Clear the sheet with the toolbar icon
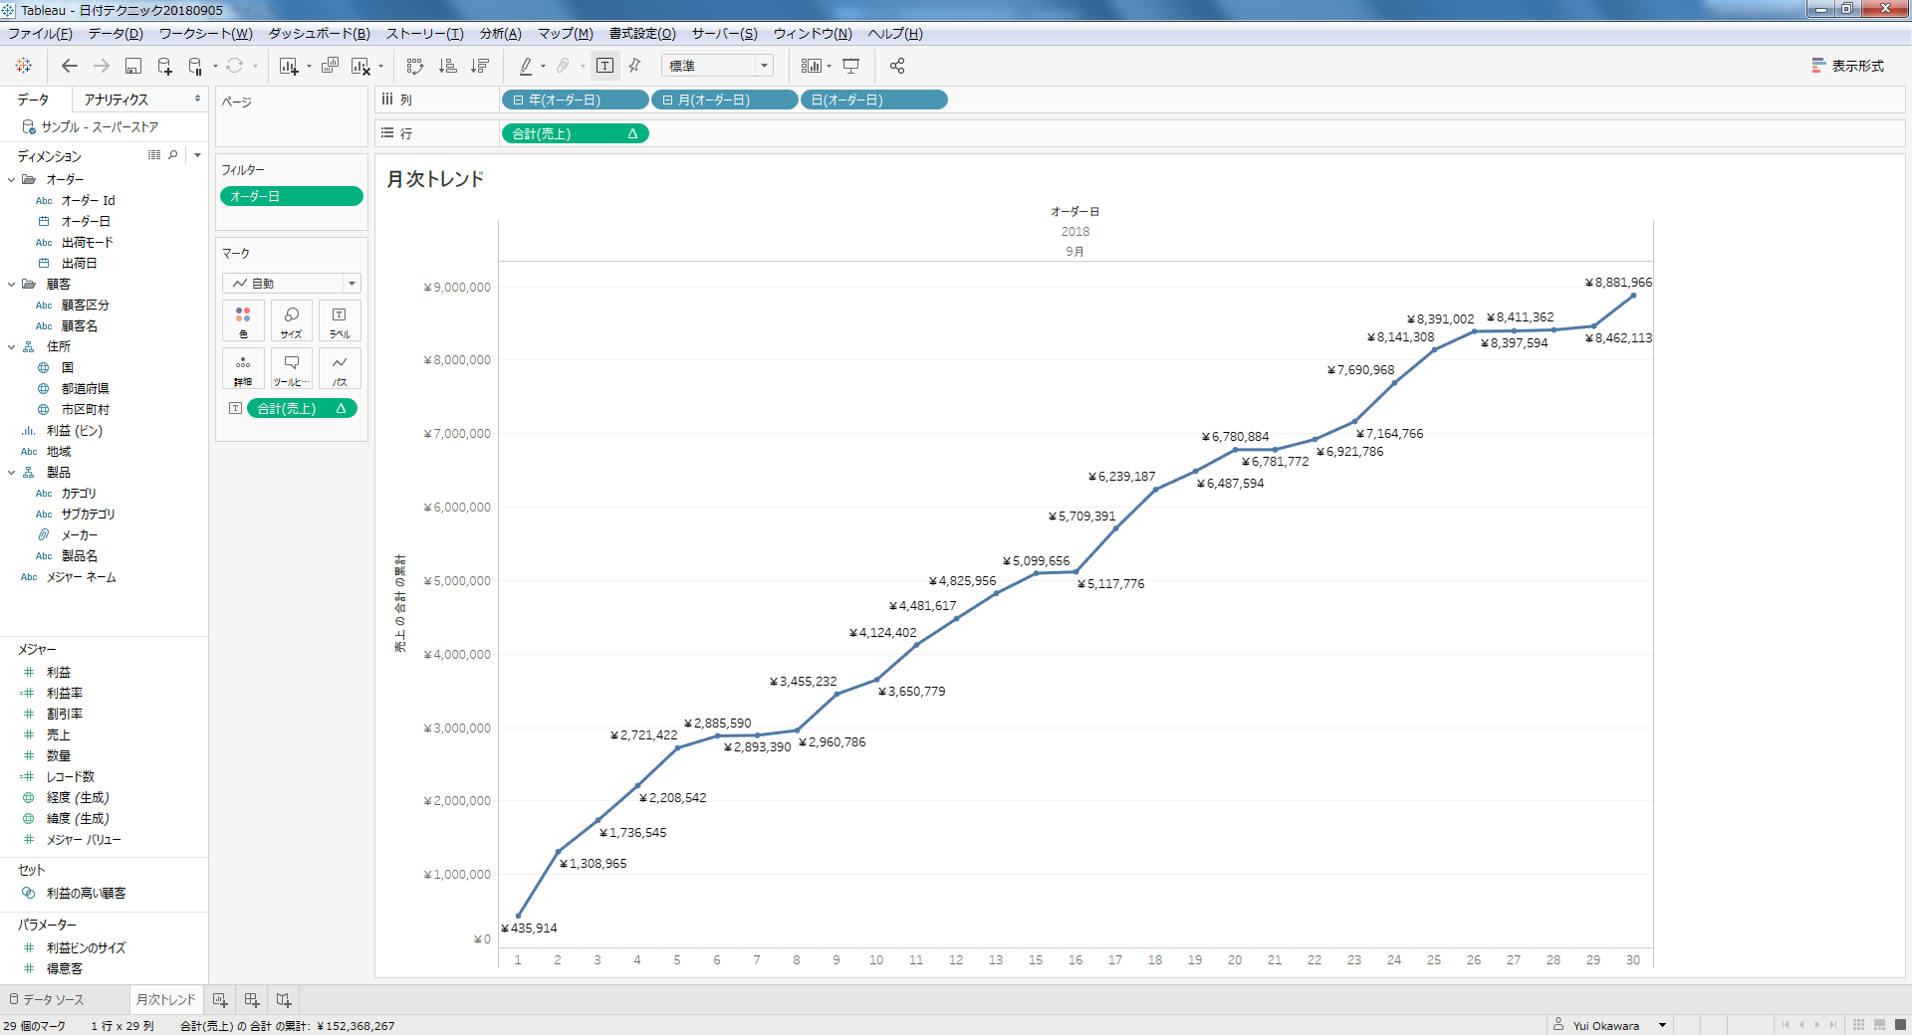The height and width of the screenshot is (1035, 1912). tap(360, 66)
